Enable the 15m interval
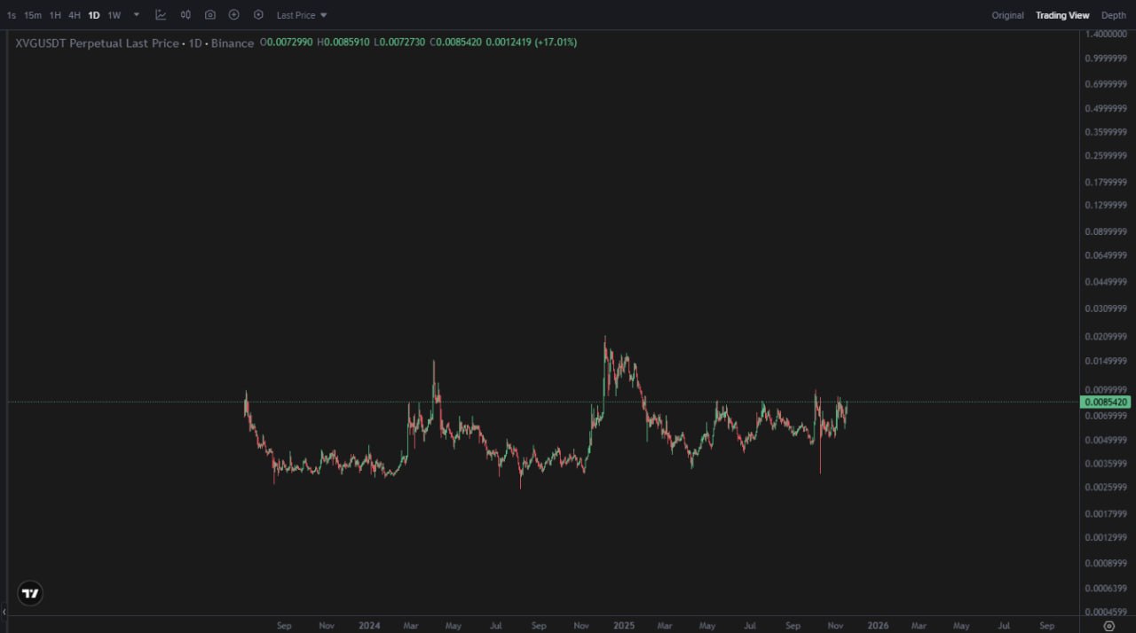The image size is (1136, 633). pos(31,15)
